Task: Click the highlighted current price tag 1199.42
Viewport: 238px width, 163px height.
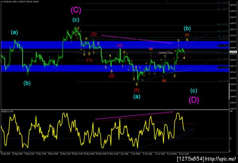Action: [x=233, y=52]
